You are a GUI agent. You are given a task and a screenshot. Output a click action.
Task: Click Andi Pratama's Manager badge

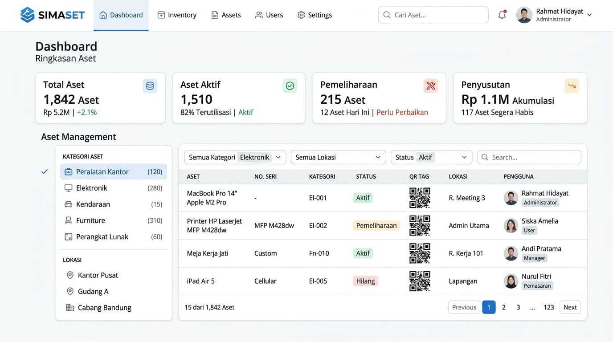[535, 258]
